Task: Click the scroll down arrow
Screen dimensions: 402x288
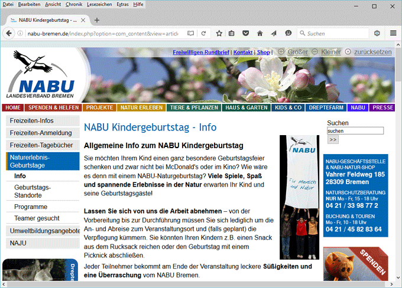Action: pyautogui.click(x=398, y=277)
